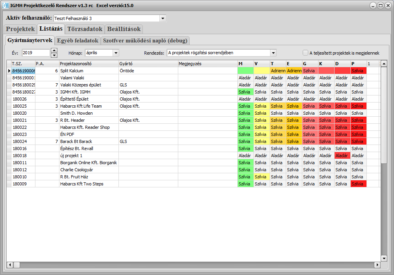Viewport: 394px width, 275px height.
Task: Click the red Aladár cell in új projekt 1 row
Action: click(342, 156)
